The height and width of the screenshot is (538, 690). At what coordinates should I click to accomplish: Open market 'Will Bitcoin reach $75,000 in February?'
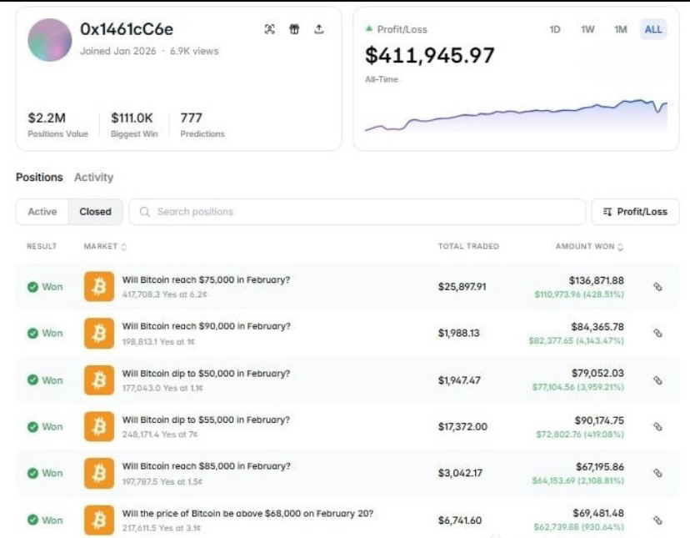coord(206,279)
